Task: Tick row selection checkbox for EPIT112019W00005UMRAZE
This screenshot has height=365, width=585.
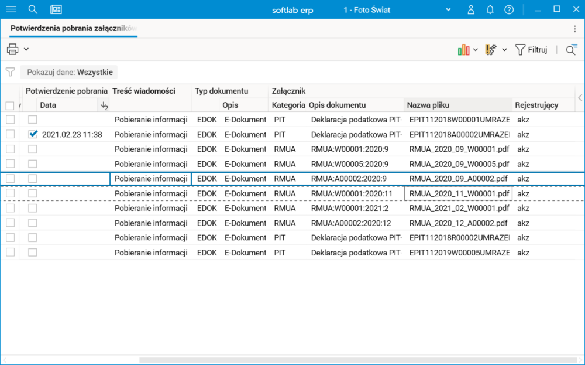Action: coord(10,252)
